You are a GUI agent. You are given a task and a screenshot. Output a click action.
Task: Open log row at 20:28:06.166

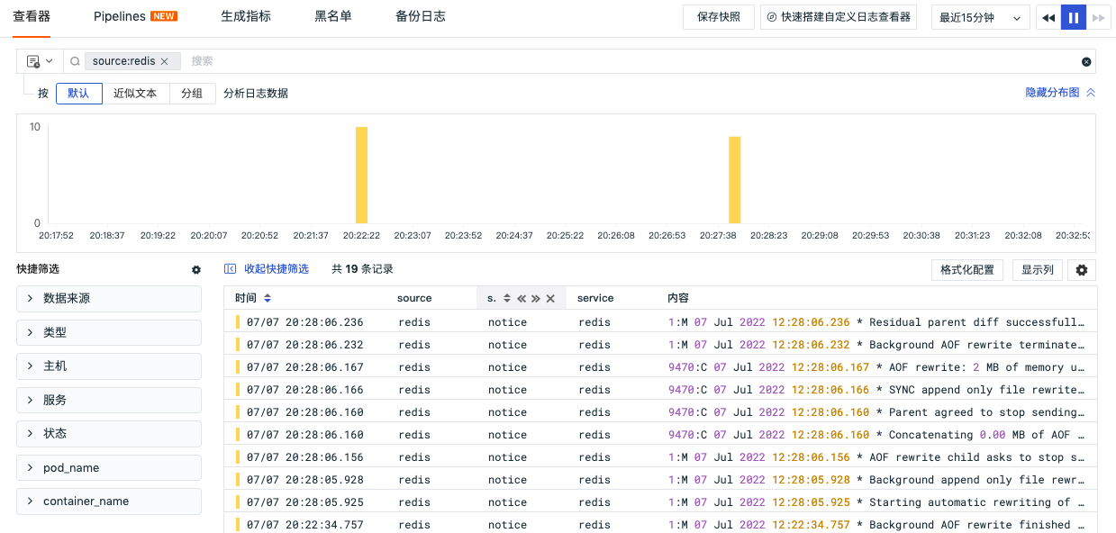[x=660, y=390]
